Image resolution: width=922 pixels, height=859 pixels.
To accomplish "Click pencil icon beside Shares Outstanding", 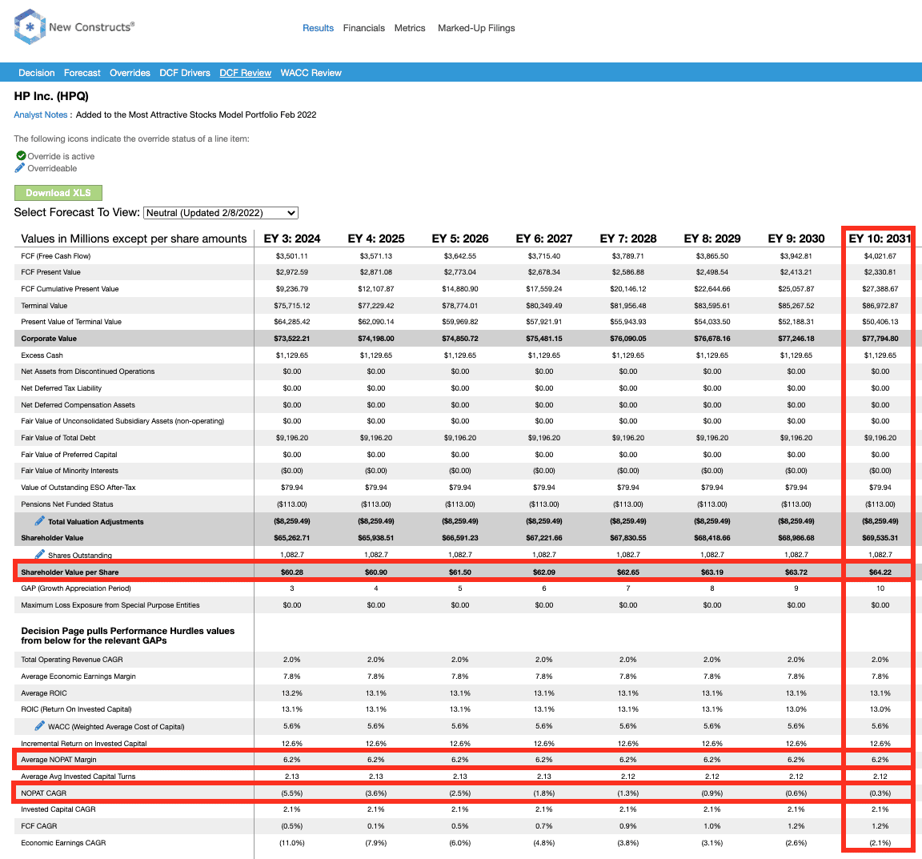I will [x=39, y=554].
